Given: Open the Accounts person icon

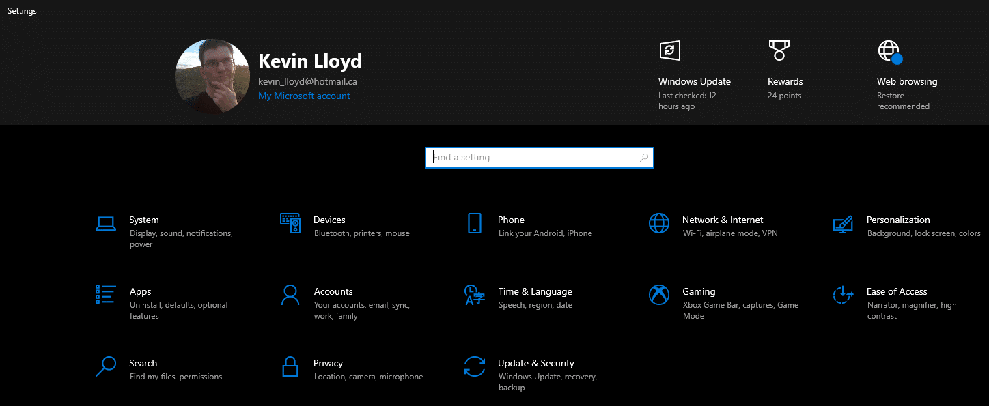Looking at the screenshot, I should tap(290, 295).
